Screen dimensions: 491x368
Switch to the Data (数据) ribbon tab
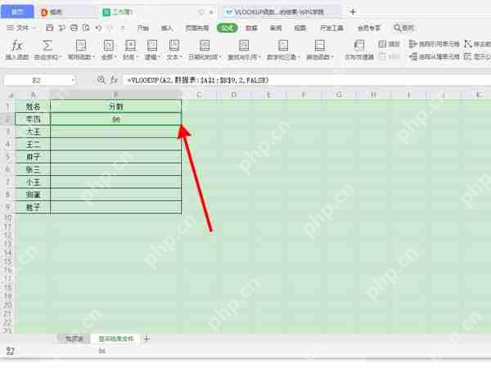click(x=251, y=28)
